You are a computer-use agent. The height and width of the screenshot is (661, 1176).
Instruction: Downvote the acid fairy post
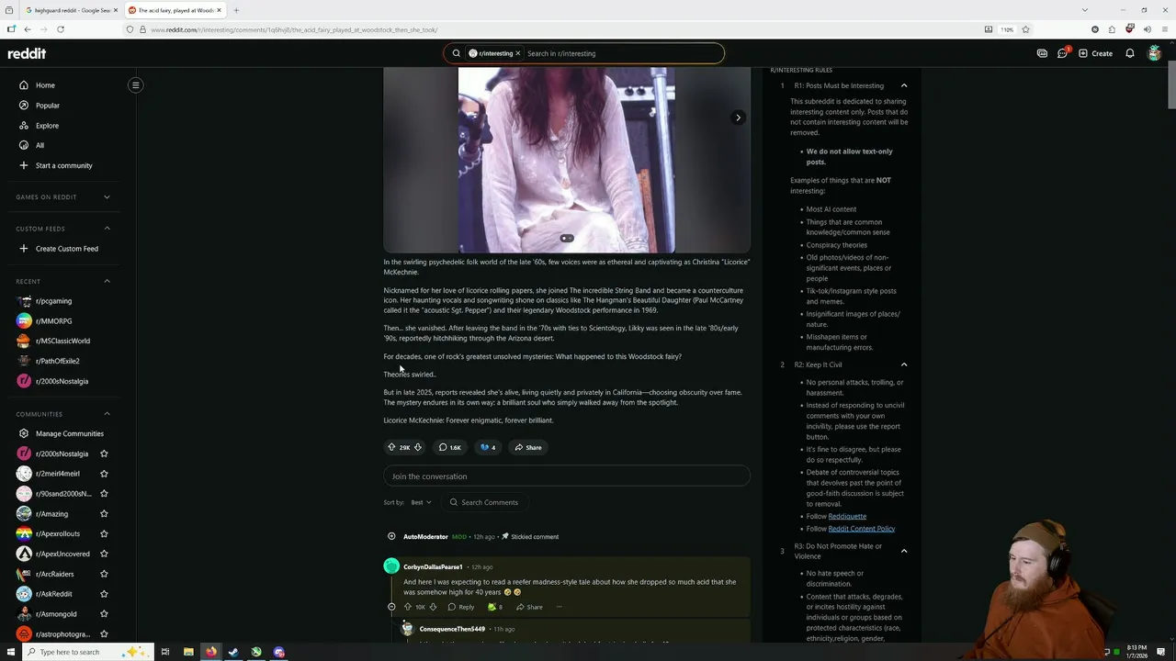(x=418, y=447)
